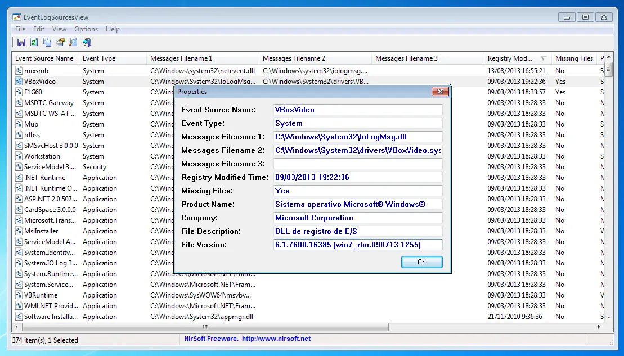Viewport: 624px width, 356px height.
Task: Click the icon beside Software Installa... row
Action: tap(19, 317)
